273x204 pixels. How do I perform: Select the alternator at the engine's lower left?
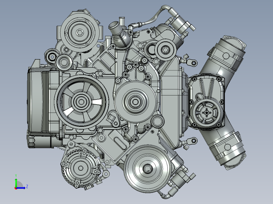tap(81, 168)
